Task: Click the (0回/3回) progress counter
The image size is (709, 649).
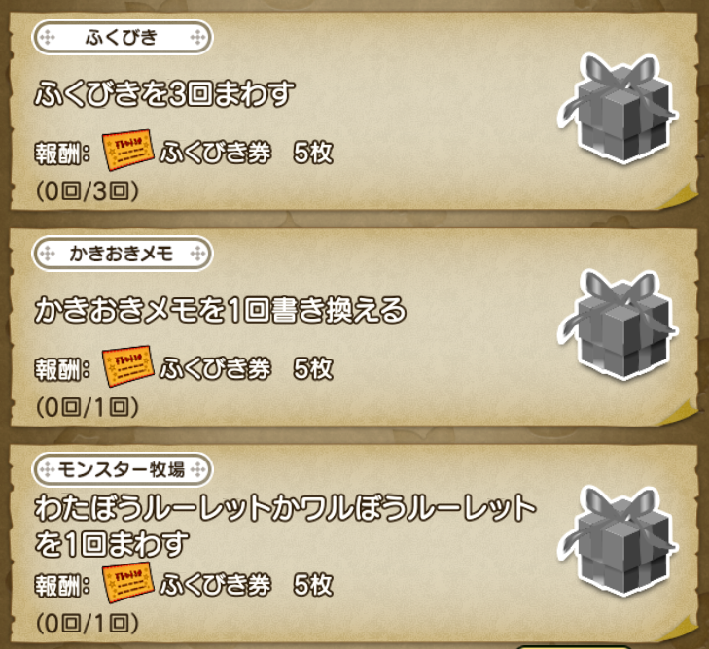Action: click(x=88, y=191)
